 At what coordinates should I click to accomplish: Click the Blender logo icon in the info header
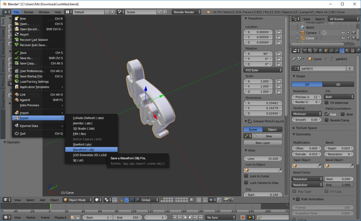click(x=208, y=12)
